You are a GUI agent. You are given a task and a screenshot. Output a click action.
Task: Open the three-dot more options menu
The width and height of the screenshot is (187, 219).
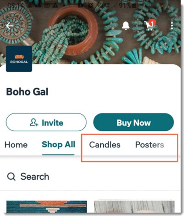click(x=172, y=26)
